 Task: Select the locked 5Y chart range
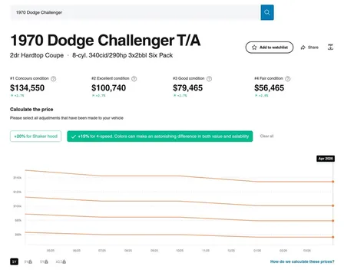[x=44, y=261]
